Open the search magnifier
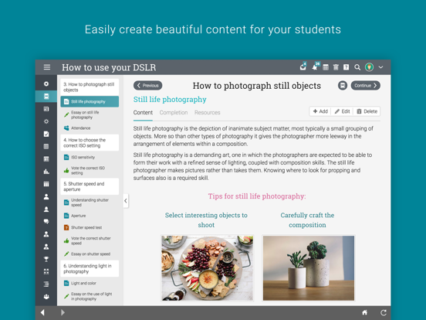The image size is (426, 320). tap(357, 67)
